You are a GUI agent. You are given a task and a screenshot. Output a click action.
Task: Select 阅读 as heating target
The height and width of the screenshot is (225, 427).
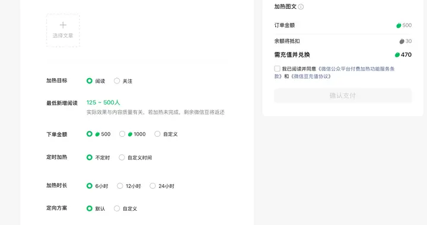point(90,81)
